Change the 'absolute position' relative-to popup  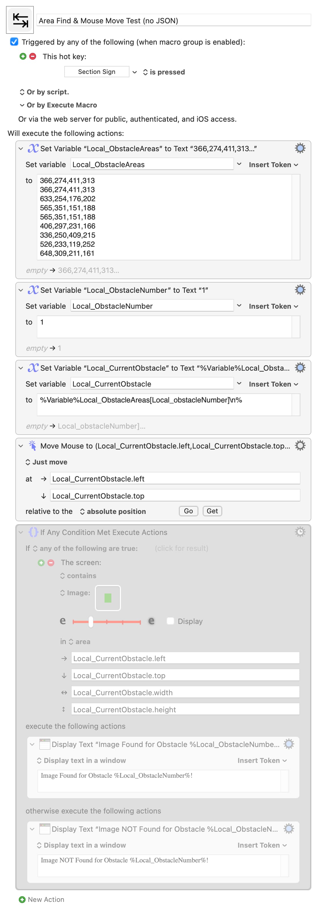pos(112,511)
